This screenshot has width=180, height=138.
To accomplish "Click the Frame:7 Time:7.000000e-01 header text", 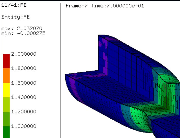I will click(x=105, y=6).
